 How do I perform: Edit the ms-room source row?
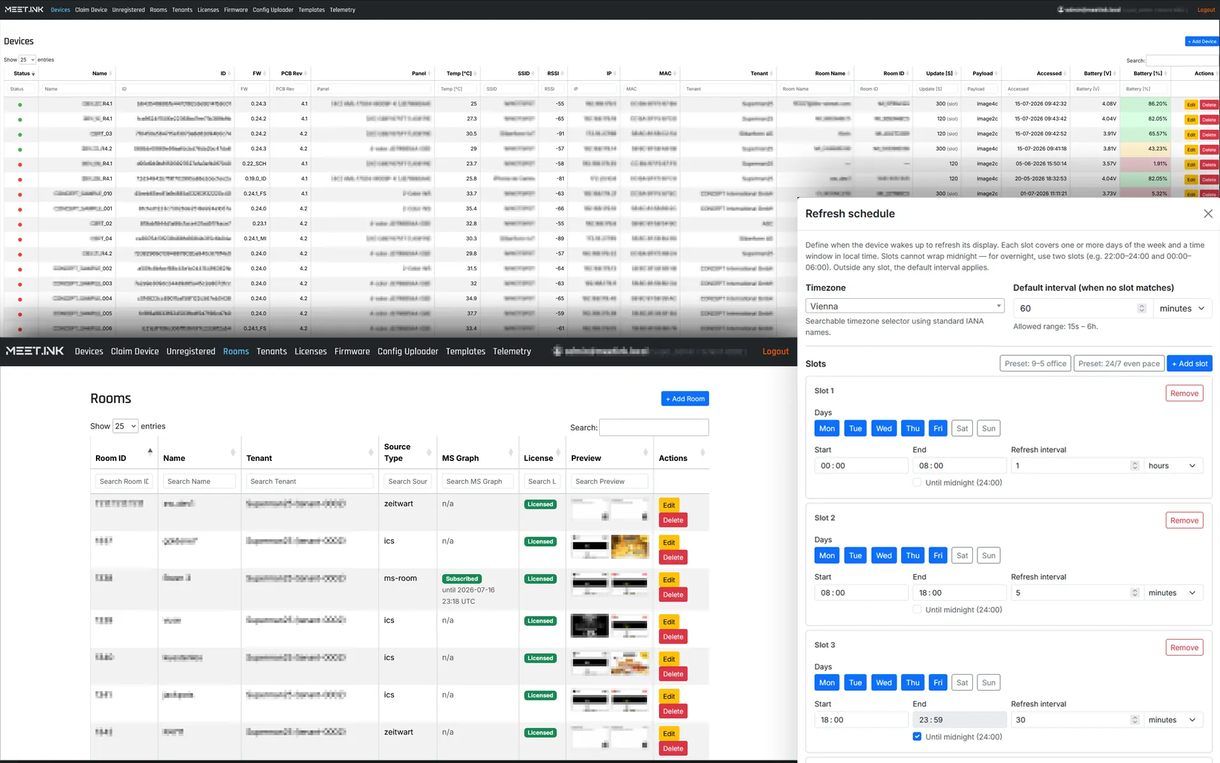coord(668,580)
